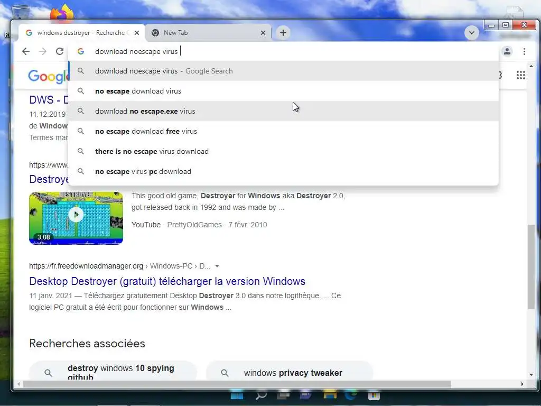Open taskbar Search magnifier icon
The width and height of the screenshot is (541, 406).
pyautogui.click(x=261, y=395)
